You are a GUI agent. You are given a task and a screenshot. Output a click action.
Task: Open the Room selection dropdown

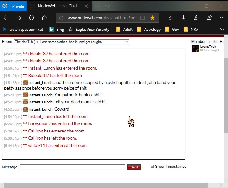[x=72, y=42]
